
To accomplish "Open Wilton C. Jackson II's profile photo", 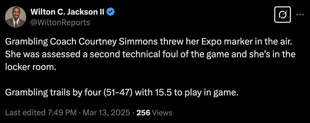I will tap(16, 17).
